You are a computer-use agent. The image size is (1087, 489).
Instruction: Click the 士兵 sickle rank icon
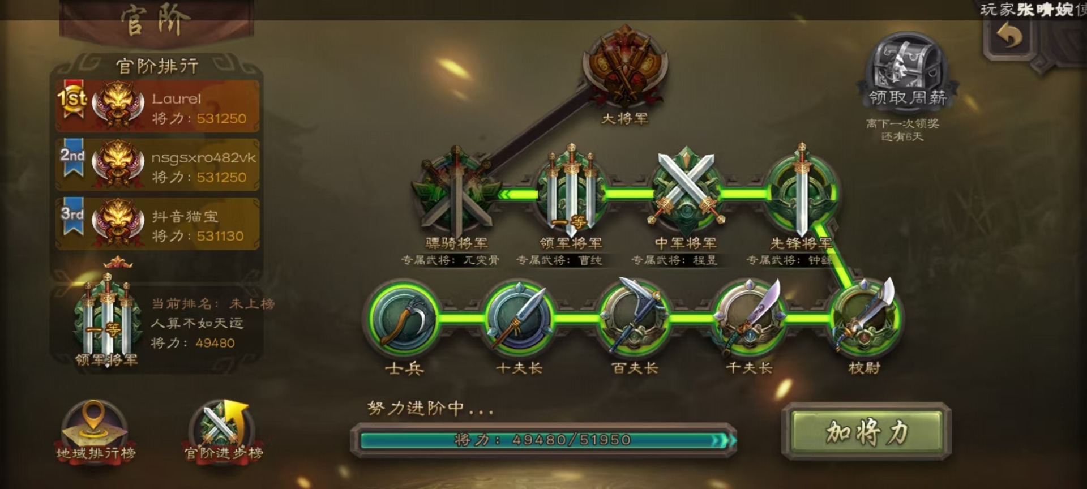[x=404, y=319]
